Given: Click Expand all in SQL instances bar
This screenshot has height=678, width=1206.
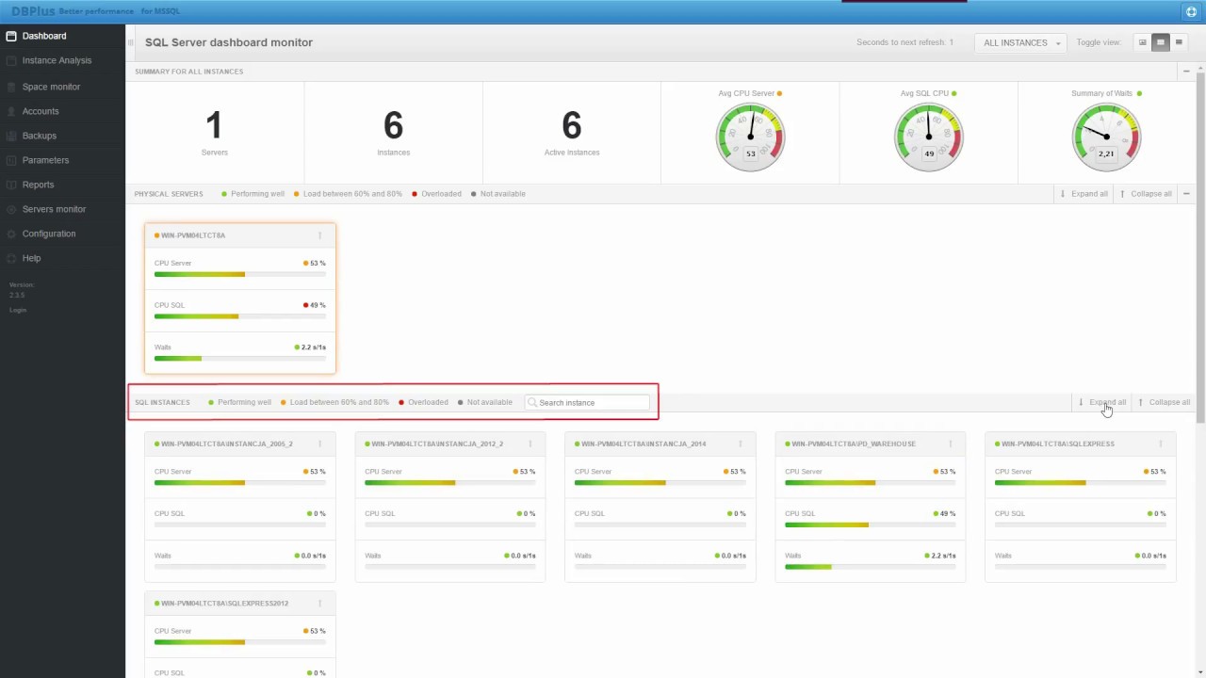Looking at the screenshot, I should (x=1102, y=402).
